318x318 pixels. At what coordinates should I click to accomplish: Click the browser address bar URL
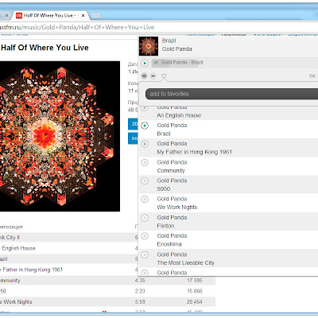pyautogui.click(x=77, y=27)
